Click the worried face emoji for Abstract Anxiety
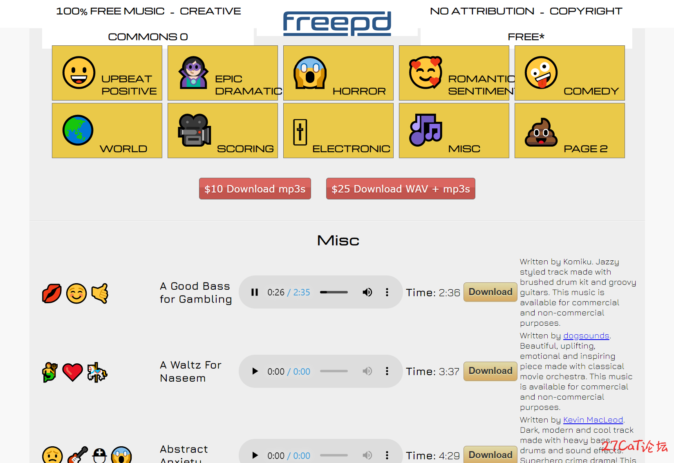674x463 pixels. 53,455
